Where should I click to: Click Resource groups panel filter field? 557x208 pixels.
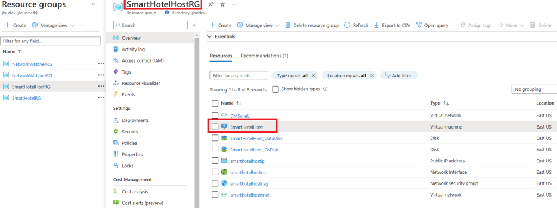51,41
